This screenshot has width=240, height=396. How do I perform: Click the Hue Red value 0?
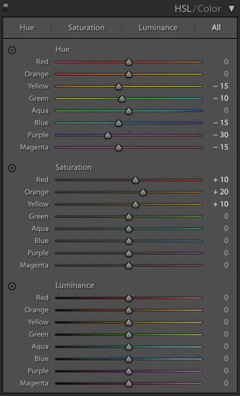click(x=226, y=62)
